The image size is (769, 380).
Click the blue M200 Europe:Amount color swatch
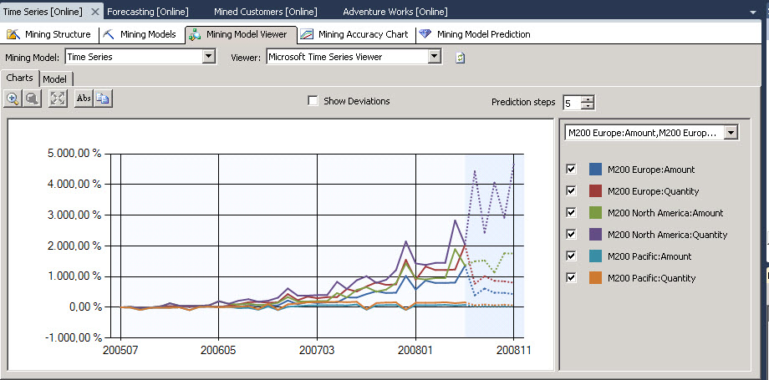(595, 170)
